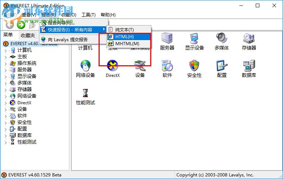Click the green forward arrow toolbar button

click(x=21, y=25)
